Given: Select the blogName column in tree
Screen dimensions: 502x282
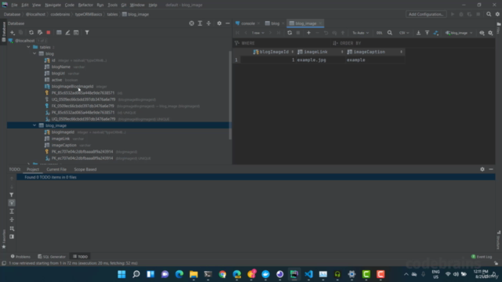Looking at the screenshot, I should point(61,67).
